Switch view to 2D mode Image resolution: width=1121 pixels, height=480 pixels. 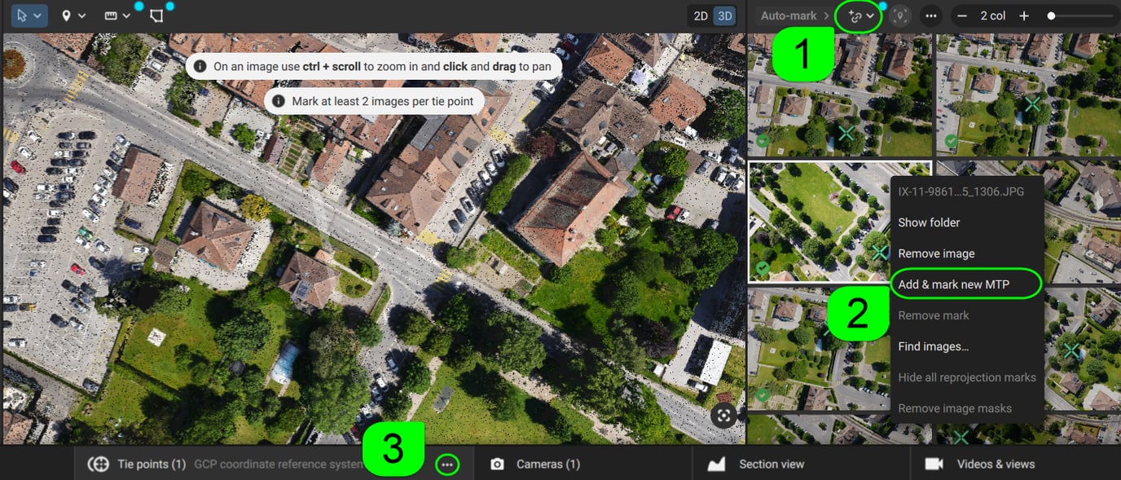701,15
